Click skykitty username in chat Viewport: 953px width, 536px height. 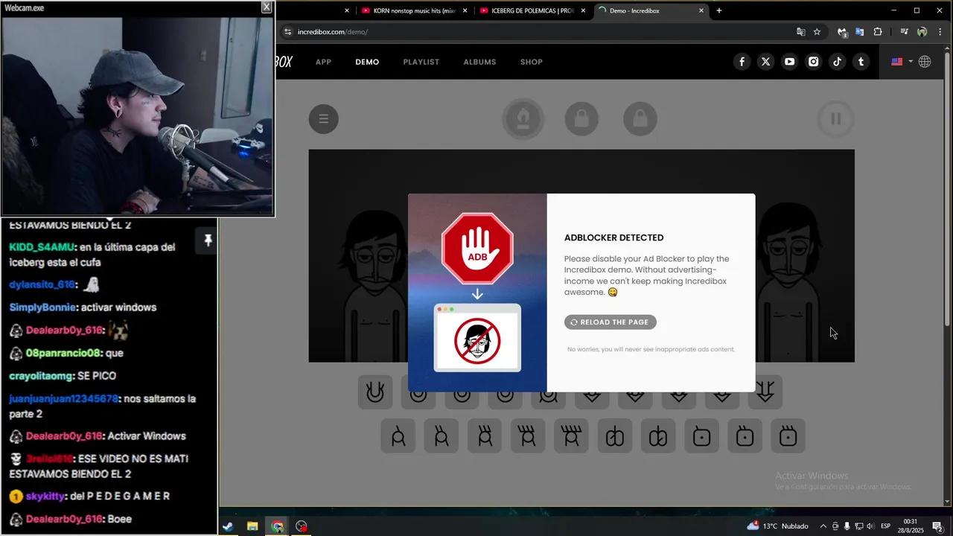point(45,497)
